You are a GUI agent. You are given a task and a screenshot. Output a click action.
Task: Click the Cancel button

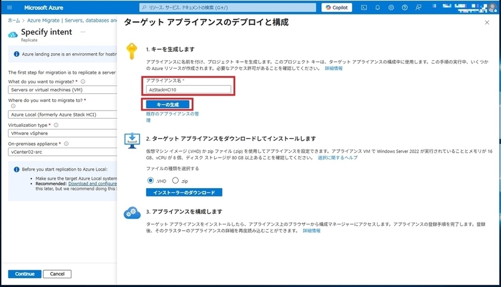57,274
